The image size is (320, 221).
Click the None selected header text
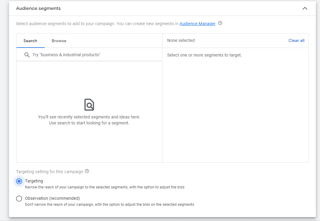181,40
